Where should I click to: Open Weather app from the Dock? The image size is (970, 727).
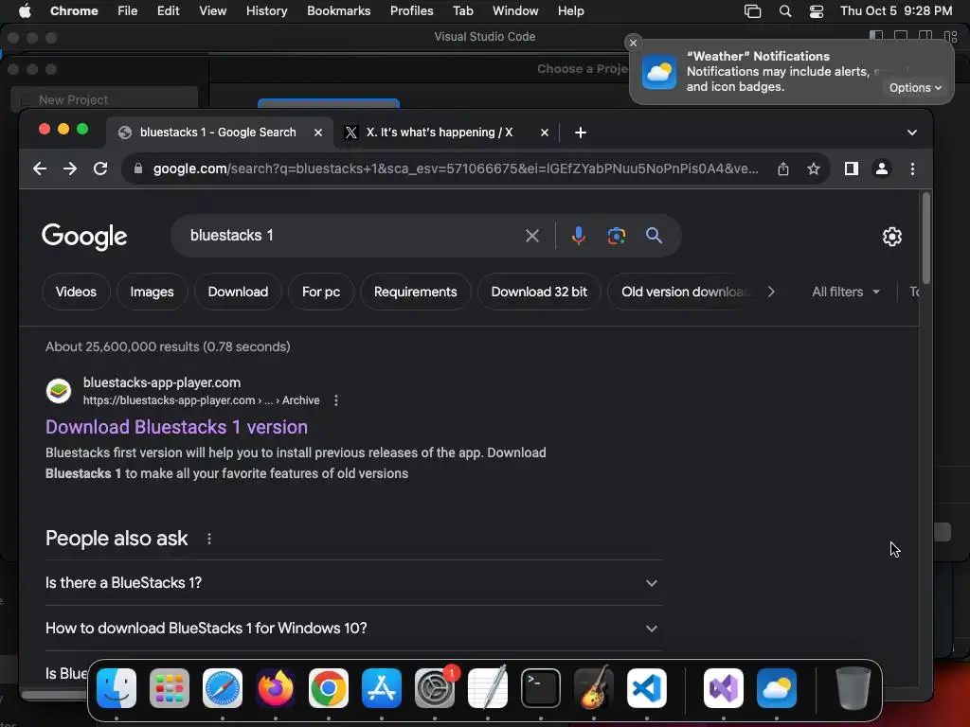point(777,688)
